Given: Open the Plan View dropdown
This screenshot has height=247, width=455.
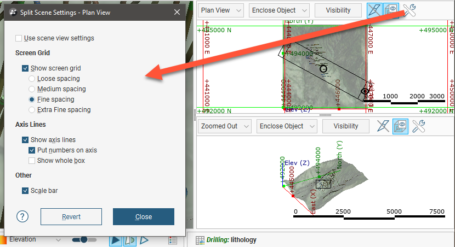Looking at the screenshot, I should click(221, 10).
